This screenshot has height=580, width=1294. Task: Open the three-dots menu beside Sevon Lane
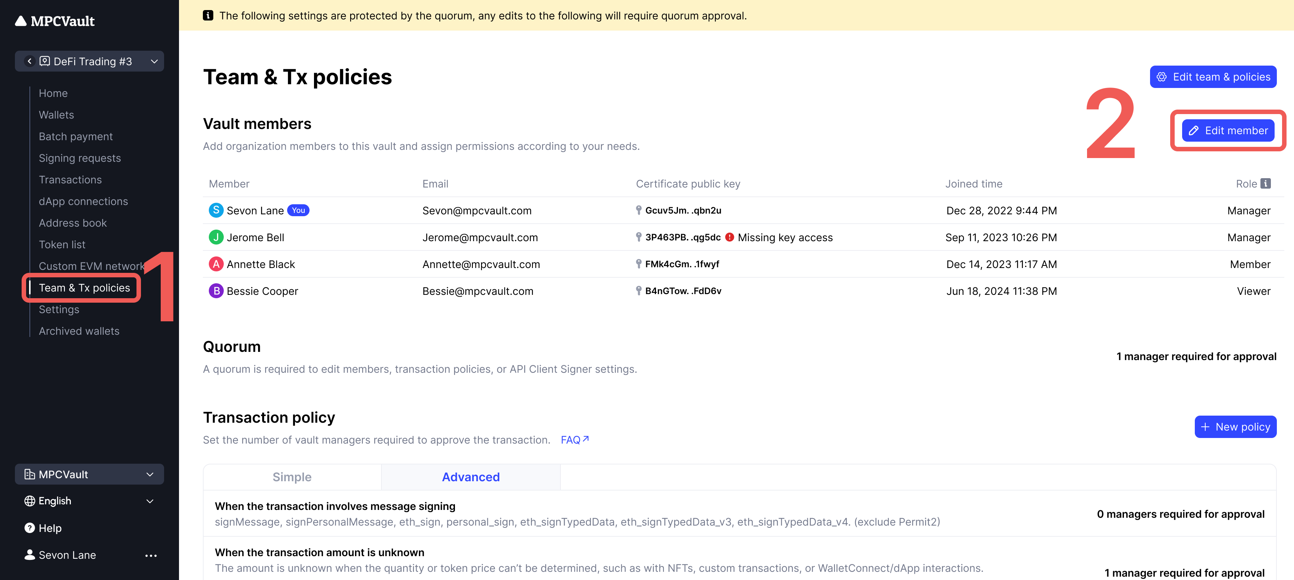pyautogui.click(x=151, y=555)
